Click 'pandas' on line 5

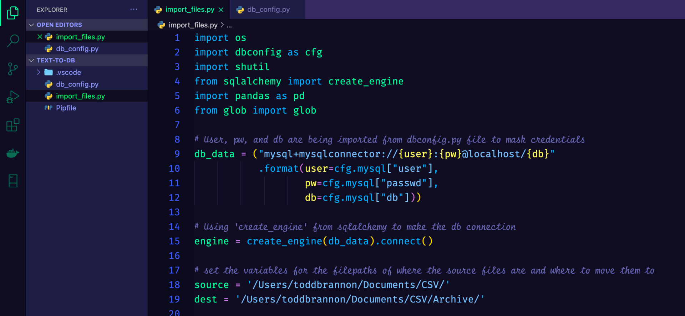[x=252, y=96]
